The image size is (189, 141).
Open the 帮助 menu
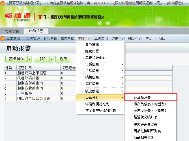(149, 38)
